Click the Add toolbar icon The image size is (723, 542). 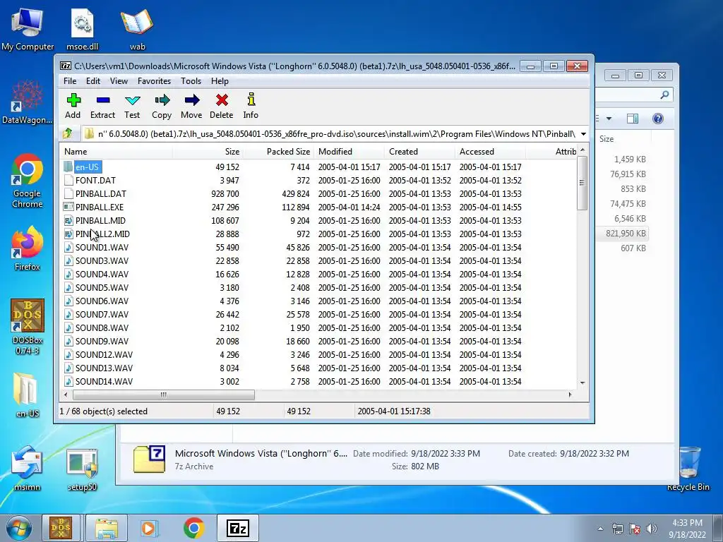tap(73, 100)
